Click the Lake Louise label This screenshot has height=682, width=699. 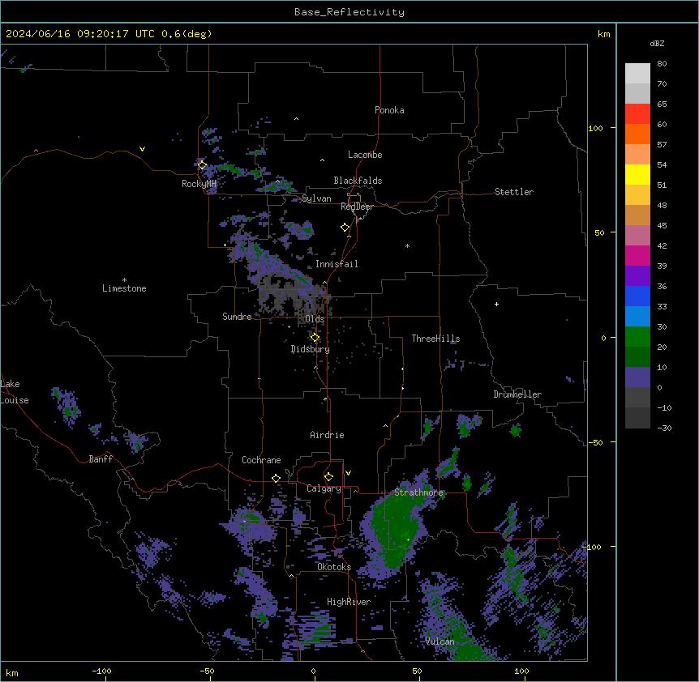pos(15,392)
